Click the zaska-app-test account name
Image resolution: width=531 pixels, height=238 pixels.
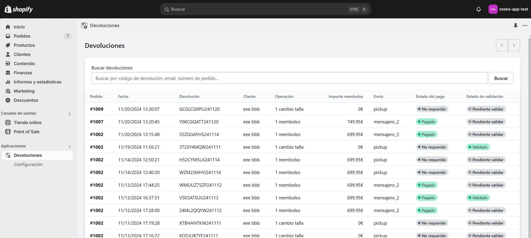pos(513,9)
